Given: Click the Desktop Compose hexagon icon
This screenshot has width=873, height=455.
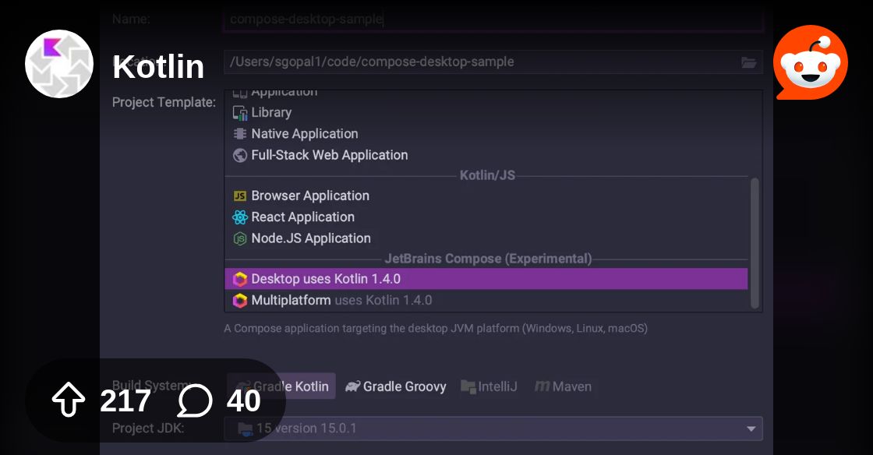Looking at the screenshot, I should [x=240, y=279].
